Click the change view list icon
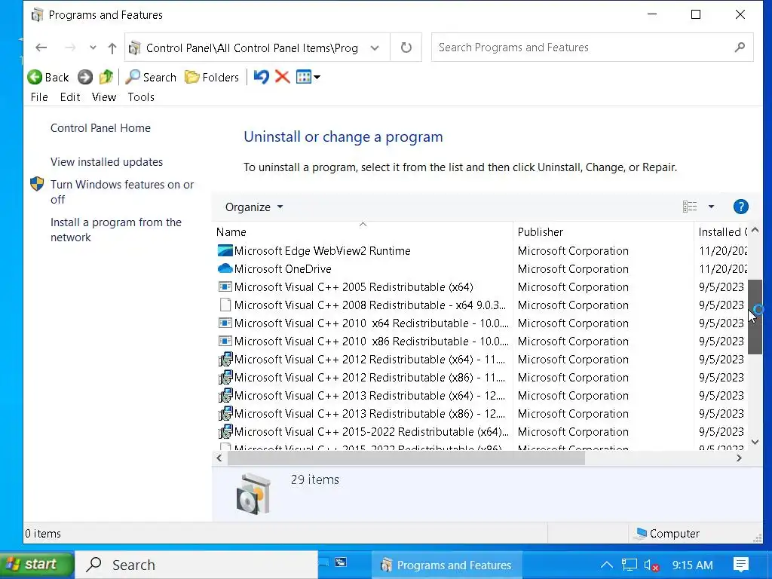772x579 pixels. pos(689,207)
